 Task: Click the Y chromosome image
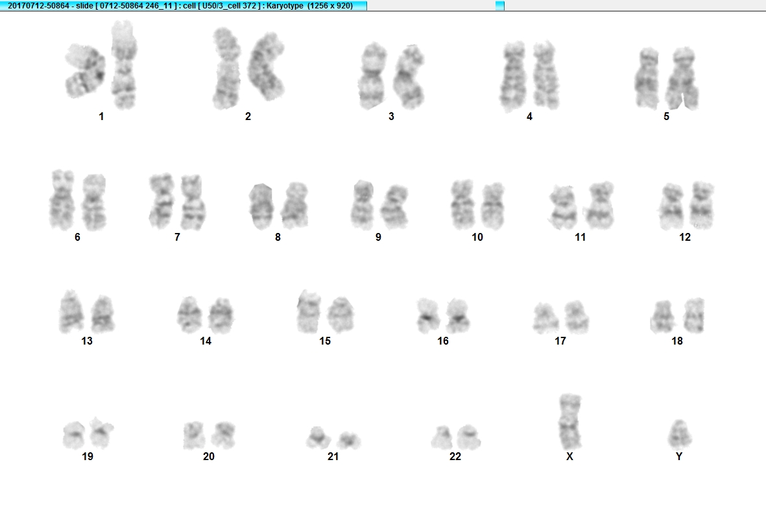pos(680,435)
